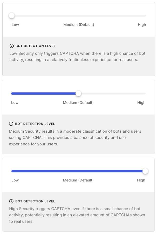Image resolution: width=158 pixels, height=235 pixels.
Task: Click the circled-i next to the top BOT DETECTION LEVEL heading
Action: tap(11, 46)
